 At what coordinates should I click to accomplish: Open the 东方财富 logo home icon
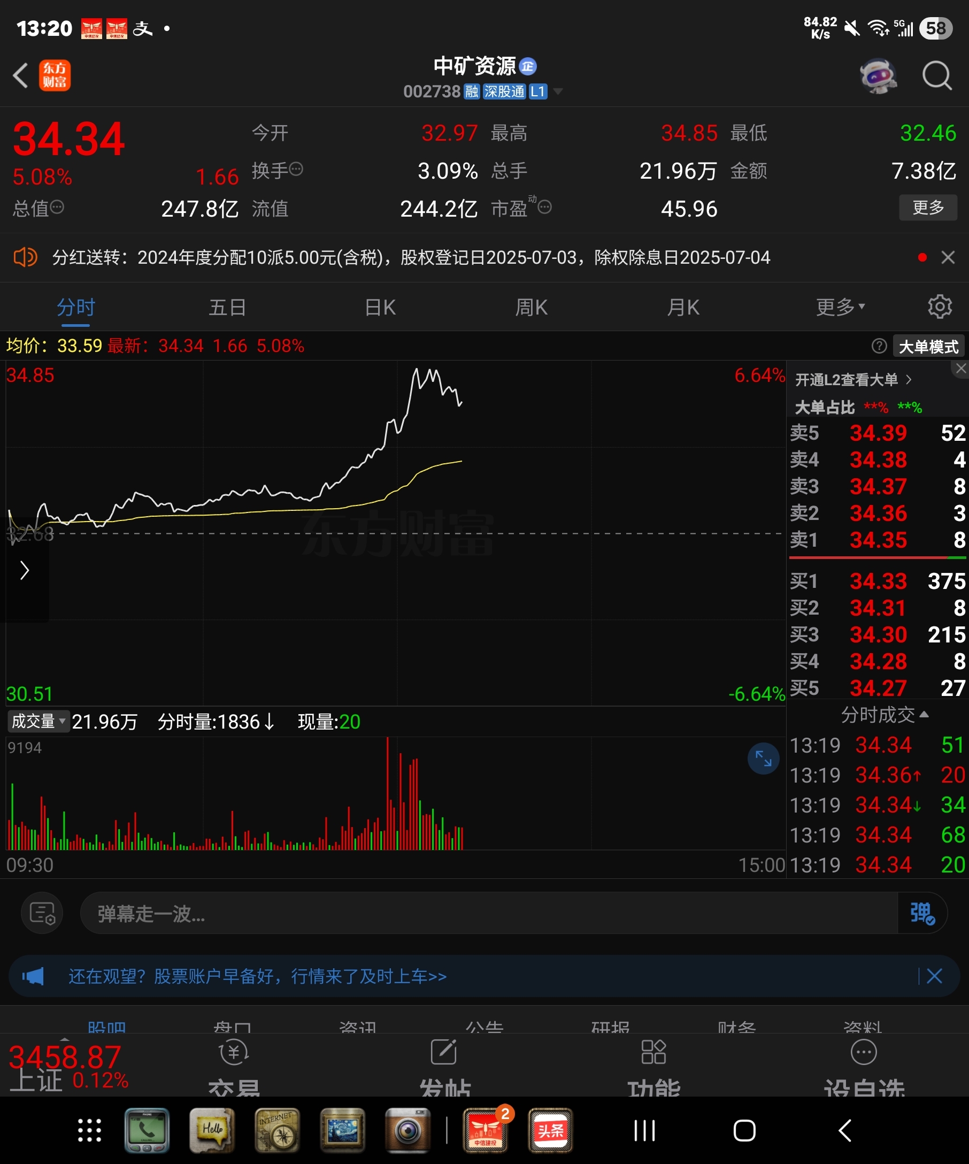55,75
